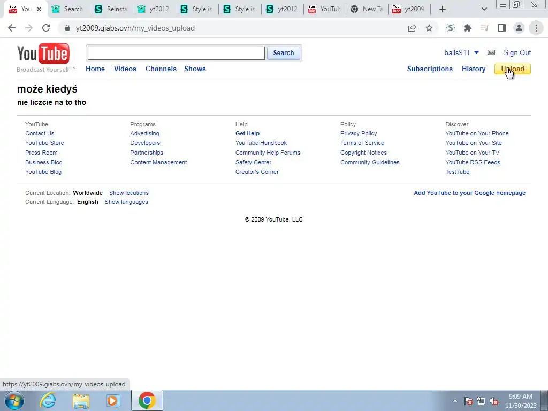Image resolution: width=548 pixels, height=411 pixels.
Task: Open Subscriptions page
Action: [x=430, y=69]
